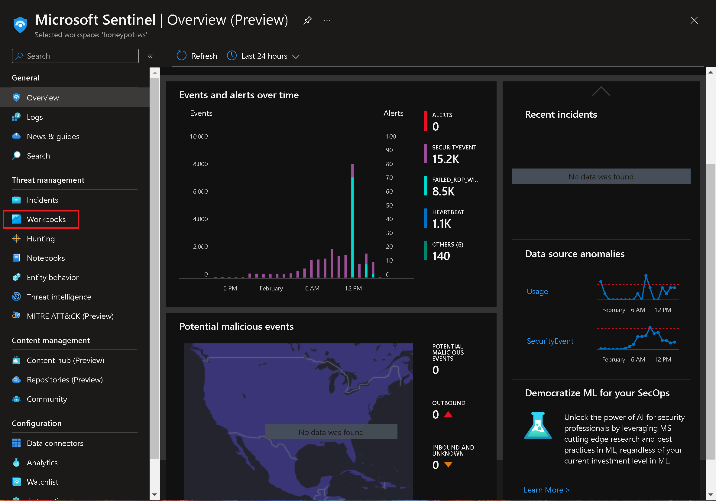Click the Entity Behavior icon in sidebar
716x501 pixels.
tap(17, 277)
